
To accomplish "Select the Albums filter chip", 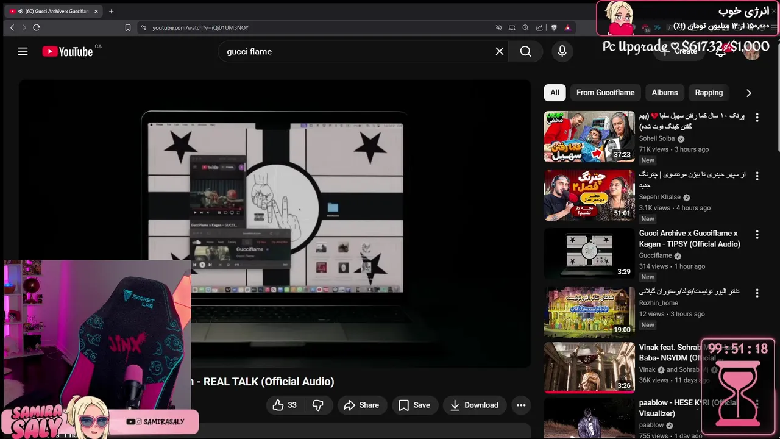I will (x=665, y=93).
